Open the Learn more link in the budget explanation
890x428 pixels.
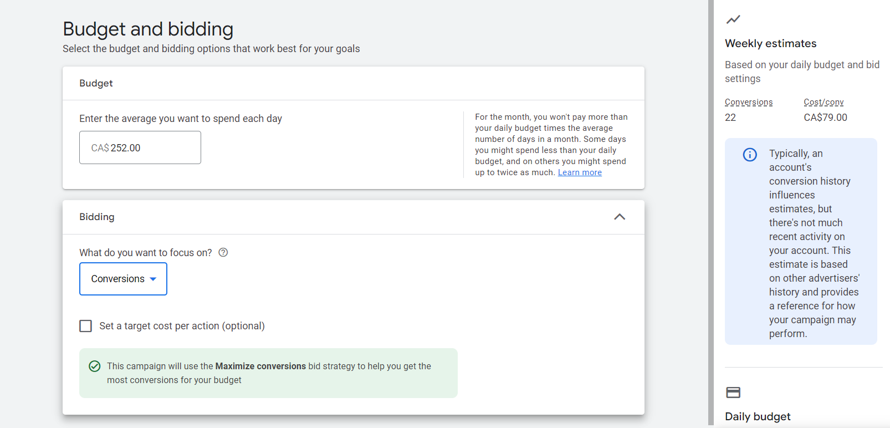tap(580, 172)
